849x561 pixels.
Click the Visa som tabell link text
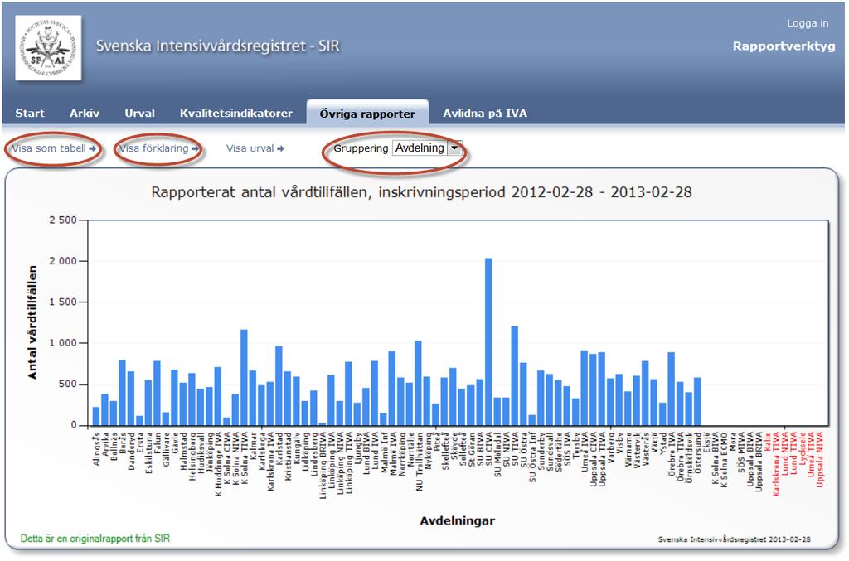click(49, 148)
